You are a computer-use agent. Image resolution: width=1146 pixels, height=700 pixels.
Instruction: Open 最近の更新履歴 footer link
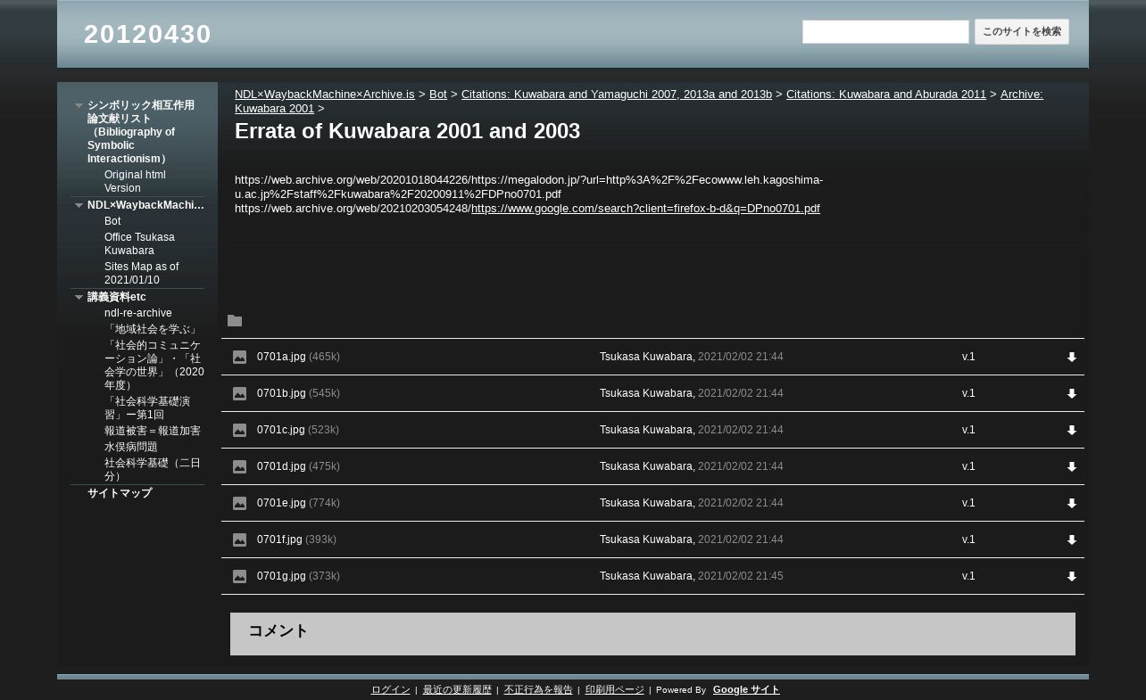coord(457,689)
